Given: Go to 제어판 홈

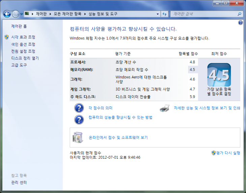Looking at the screenshot, I should tap(19, 26).
